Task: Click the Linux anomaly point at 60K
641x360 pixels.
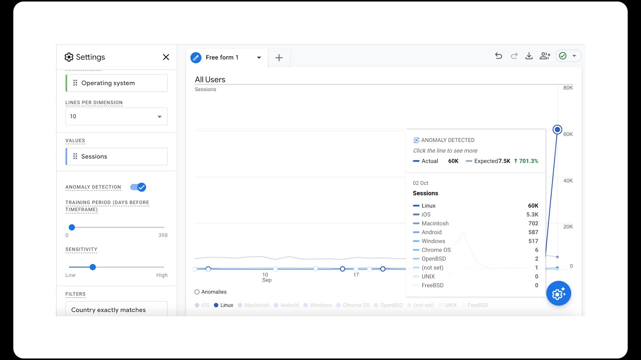Action: [557, 129]
